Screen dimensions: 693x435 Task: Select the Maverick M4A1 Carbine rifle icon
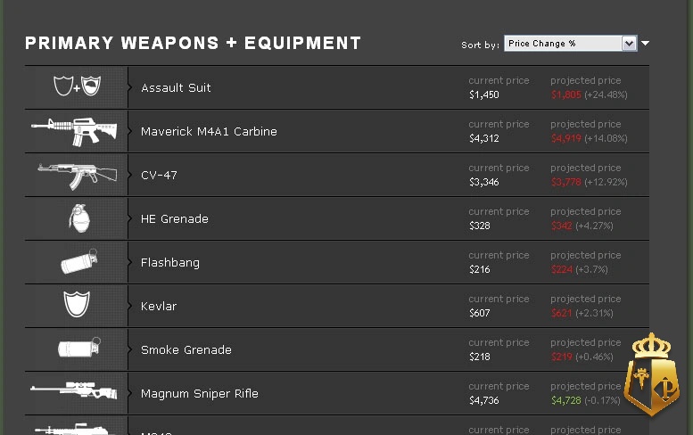point(74,132)
